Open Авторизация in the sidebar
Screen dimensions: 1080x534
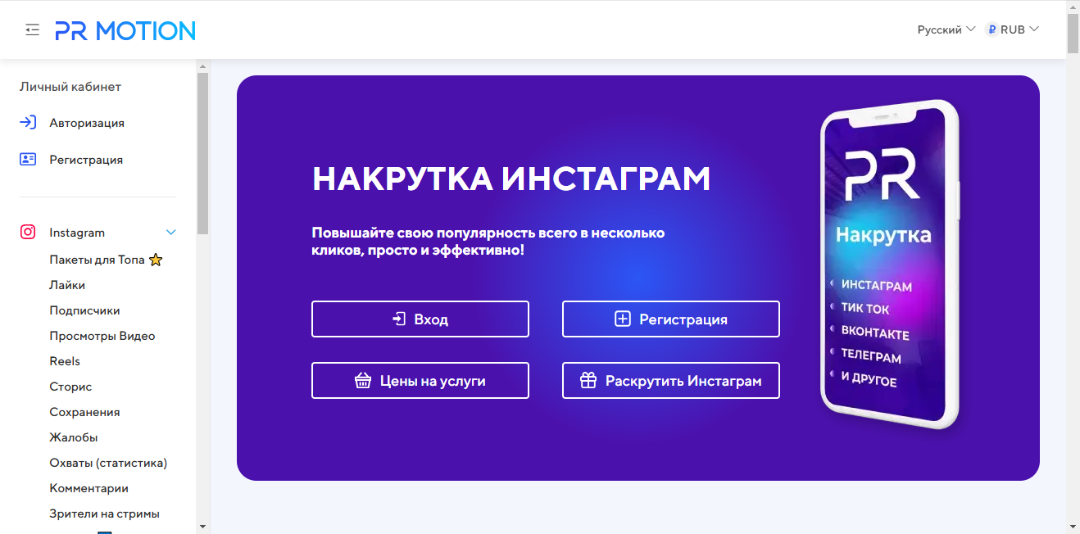point(87,123)
